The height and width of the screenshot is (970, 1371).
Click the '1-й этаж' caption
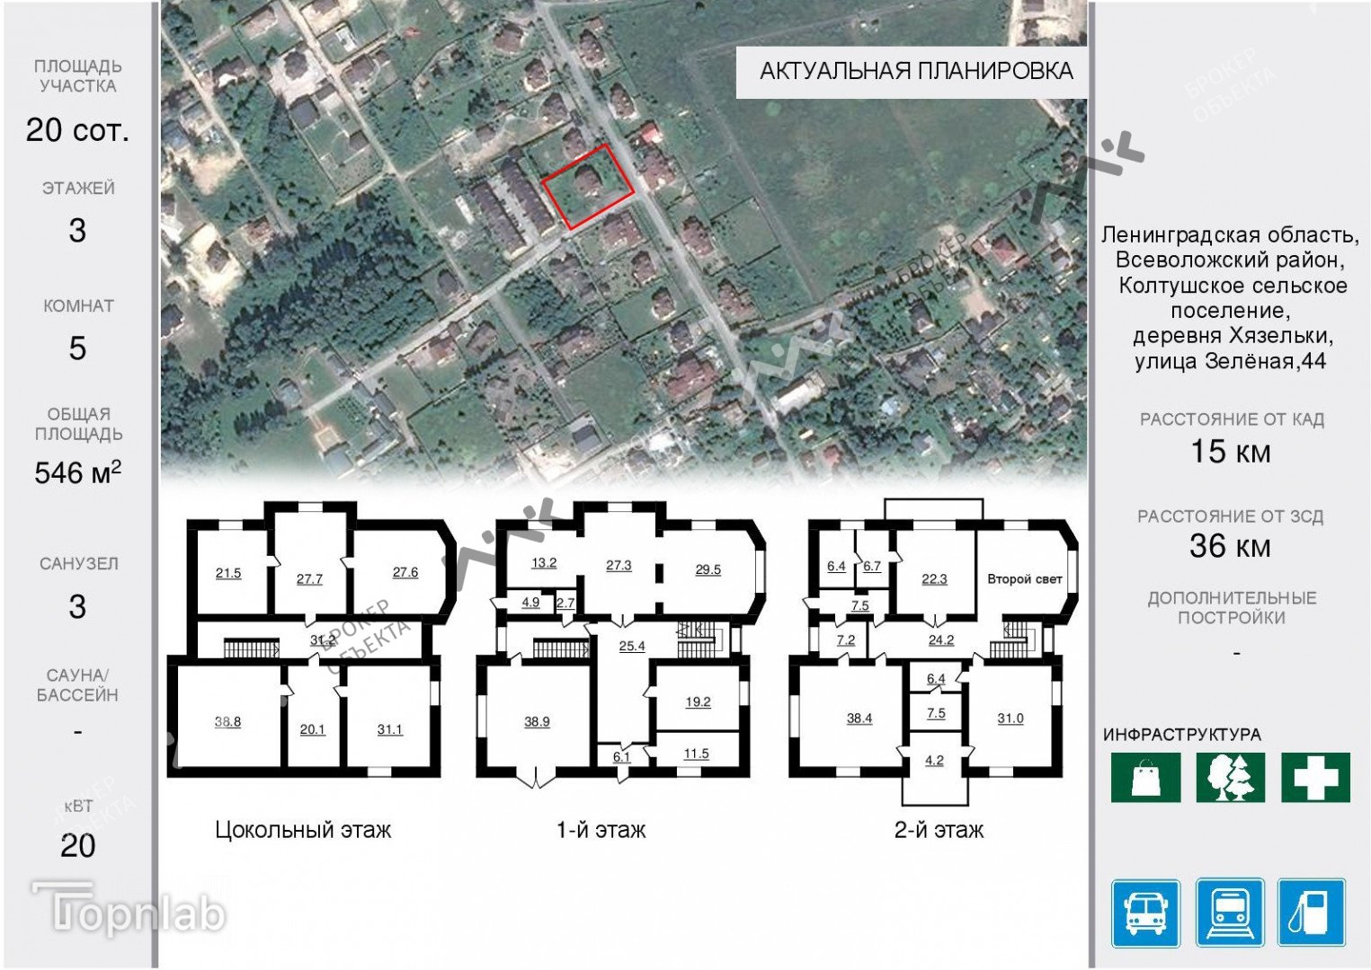(601, 830)
